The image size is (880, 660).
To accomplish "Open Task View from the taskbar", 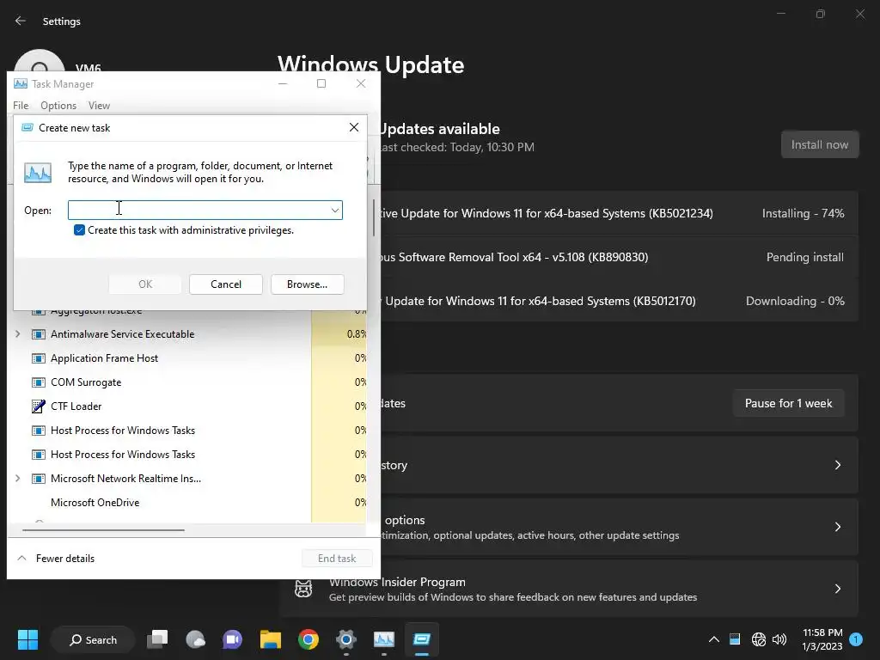I will pyautogui.click(x=157, y=639).
